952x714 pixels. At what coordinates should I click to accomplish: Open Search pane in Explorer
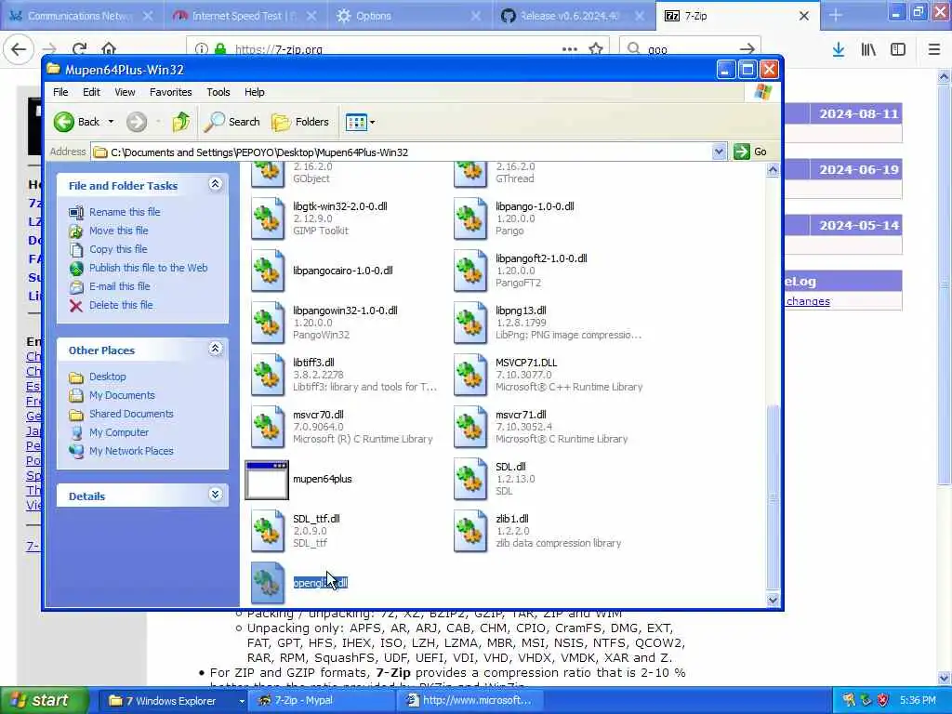tap(231, 122)
